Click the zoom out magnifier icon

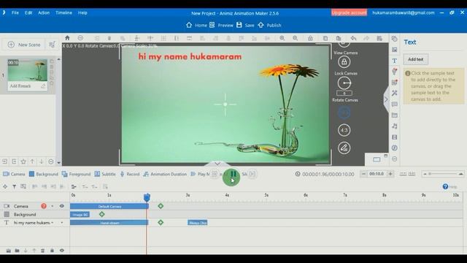tap(295, 38)
